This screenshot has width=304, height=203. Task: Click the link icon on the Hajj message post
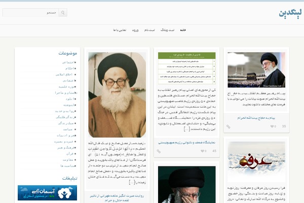coord(228,126)
